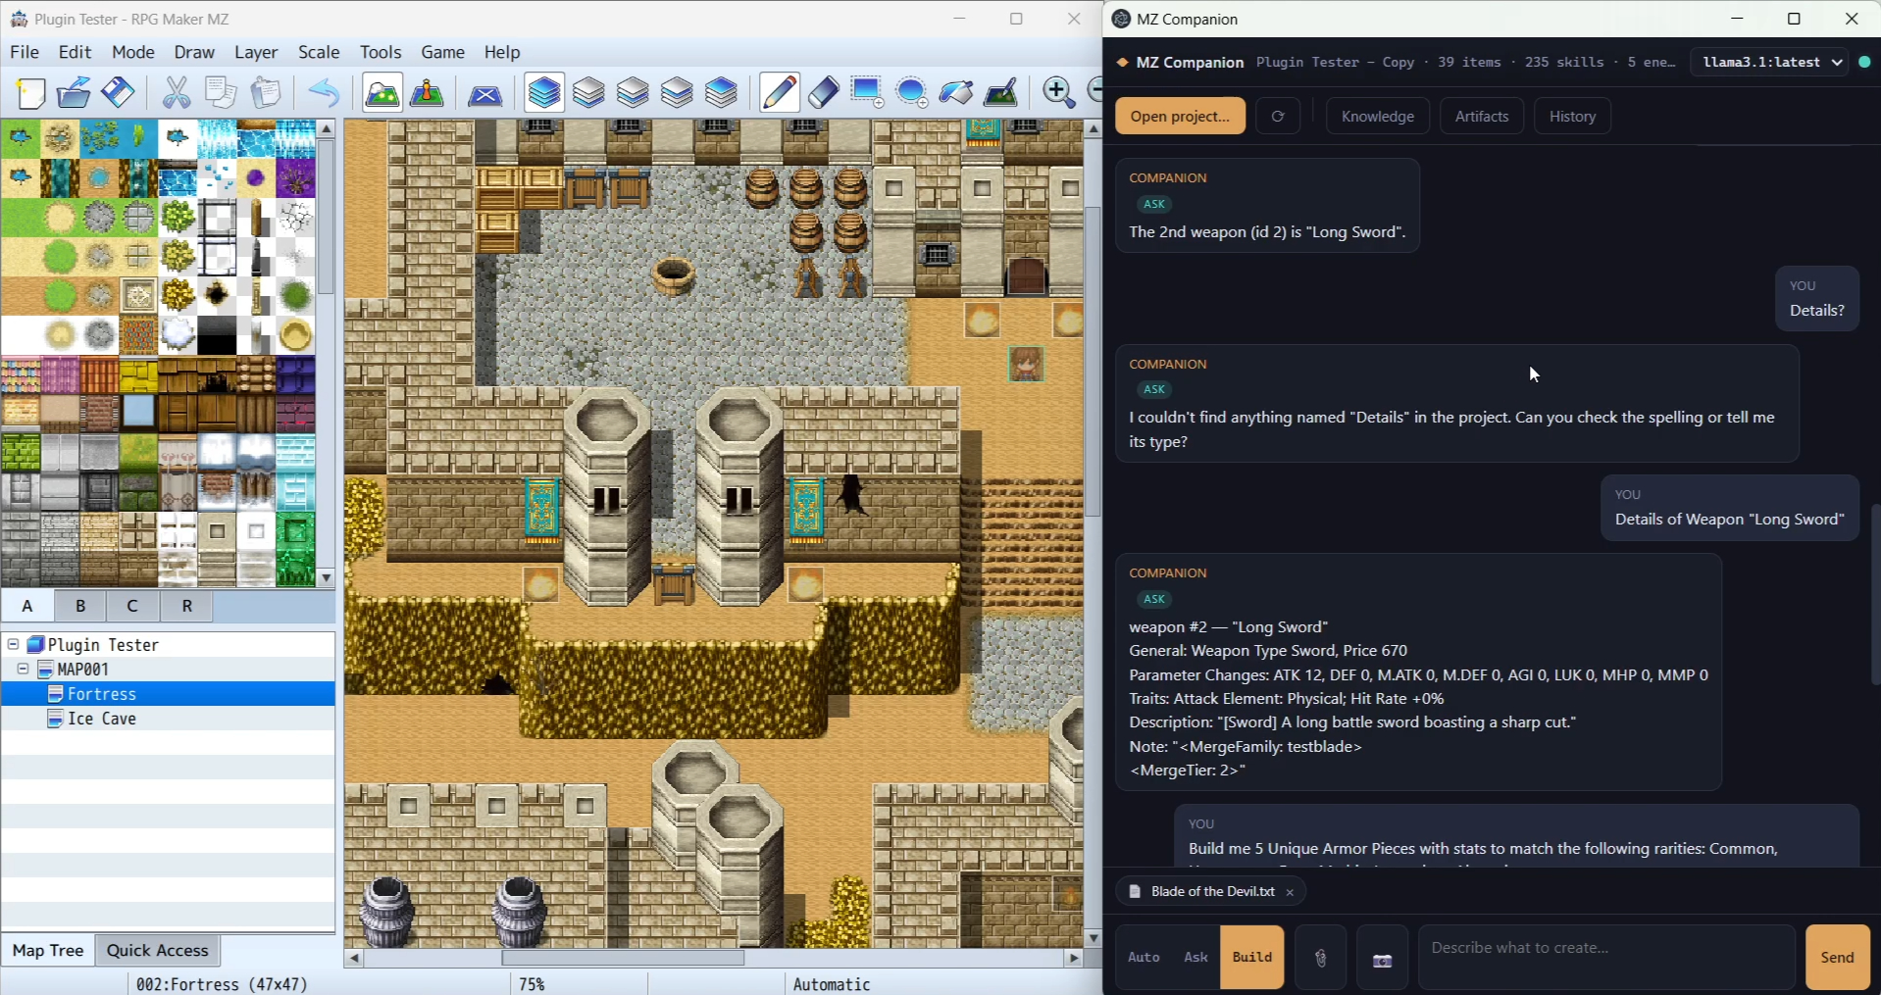Click the attachment paperclip icon in Companion

(x=1321, y=958)
